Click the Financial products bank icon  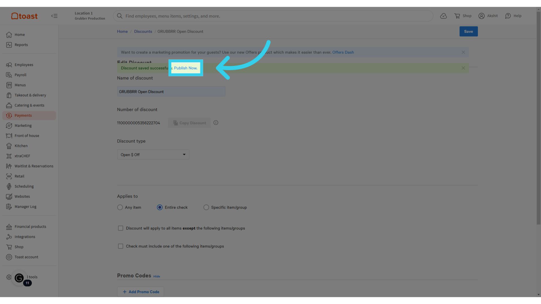[9, 227]
